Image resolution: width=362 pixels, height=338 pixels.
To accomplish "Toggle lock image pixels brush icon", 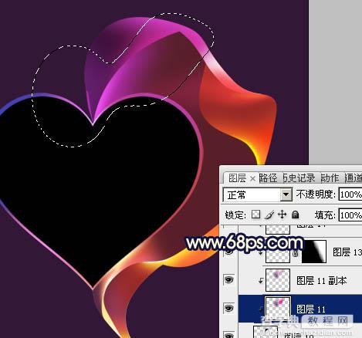I will click(269, 215).
